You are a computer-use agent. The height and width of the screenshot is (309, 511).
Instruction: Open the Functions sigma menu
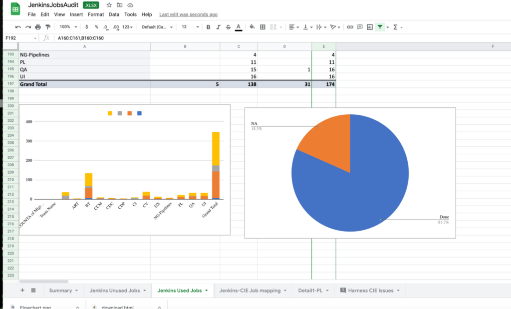(397, 27)
